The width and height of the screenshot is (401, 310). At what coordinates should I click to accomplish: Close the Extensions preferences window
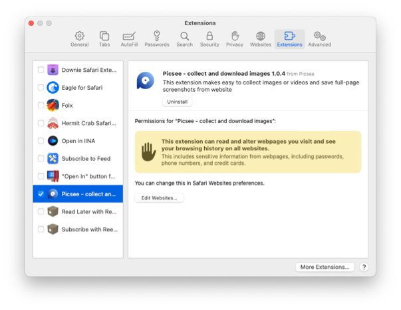click(31, 23)
